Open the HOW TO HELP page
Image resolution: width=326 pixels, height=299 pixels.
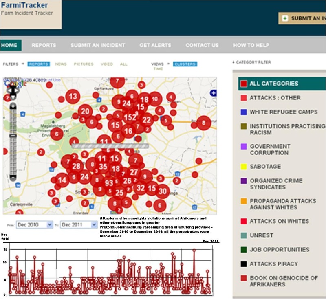point(251,45)
